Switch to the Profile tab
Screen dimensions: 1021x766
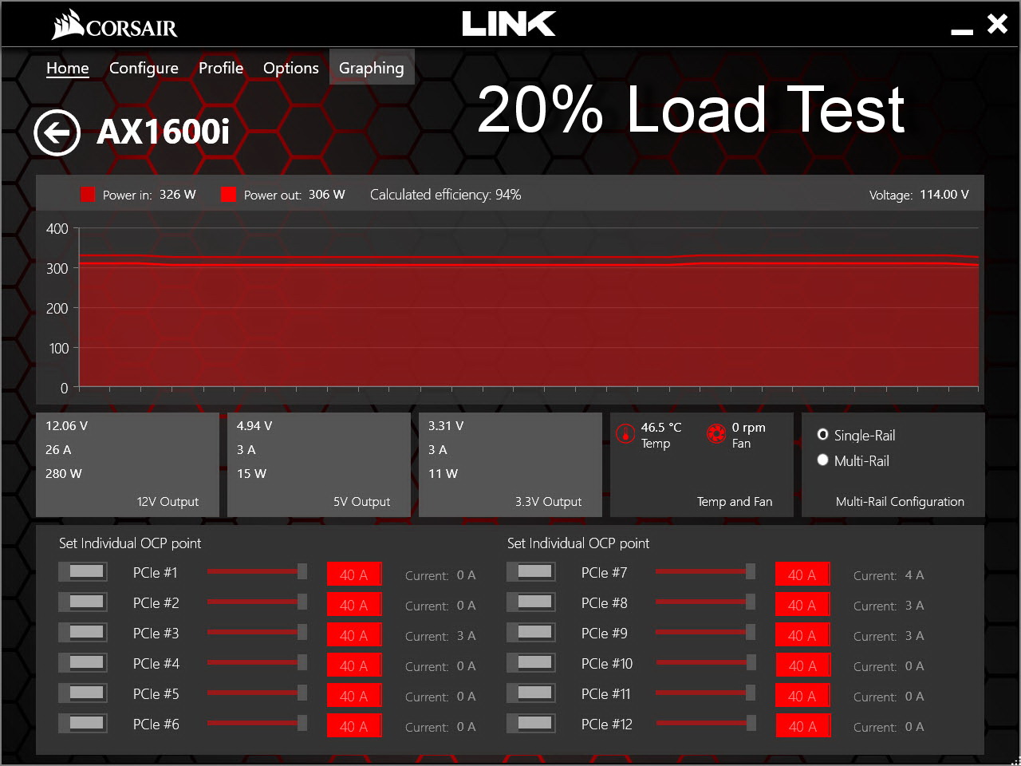[221, 68]
